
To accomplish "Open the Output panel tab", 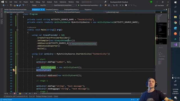I will pyautogui.click(x=56, y=96).
